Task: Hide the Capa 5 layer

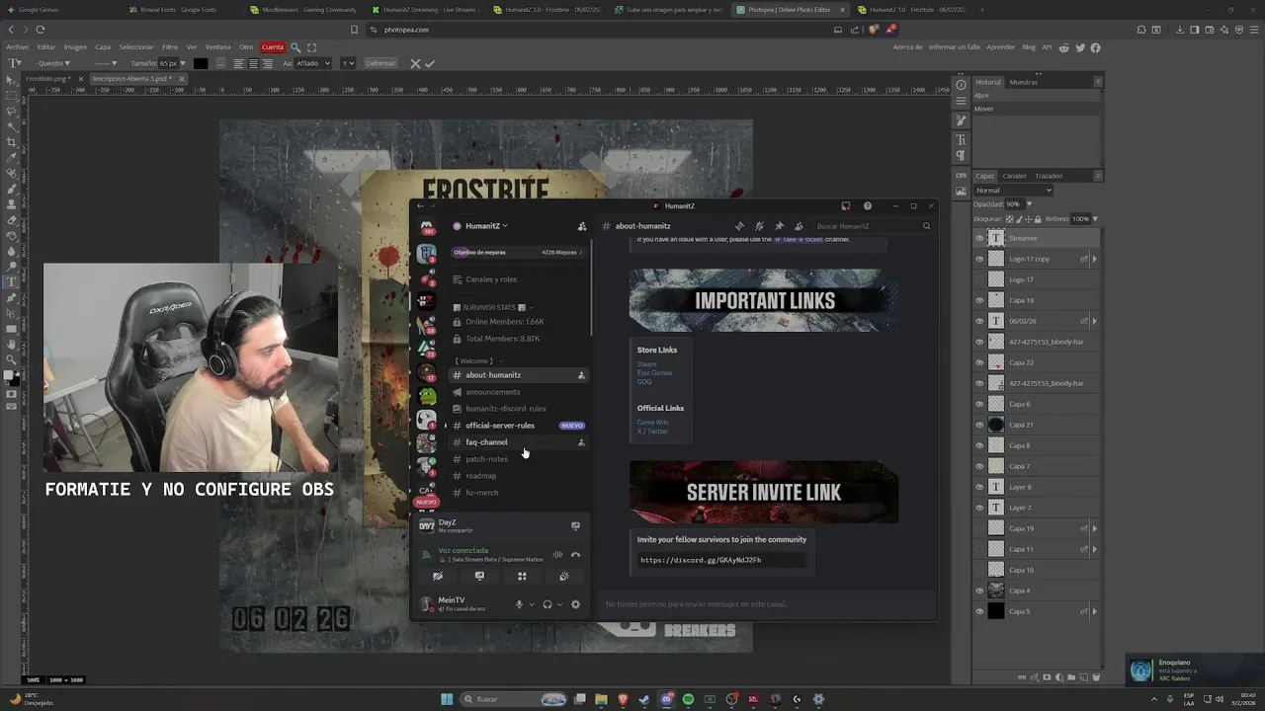Action: (979, 611)
